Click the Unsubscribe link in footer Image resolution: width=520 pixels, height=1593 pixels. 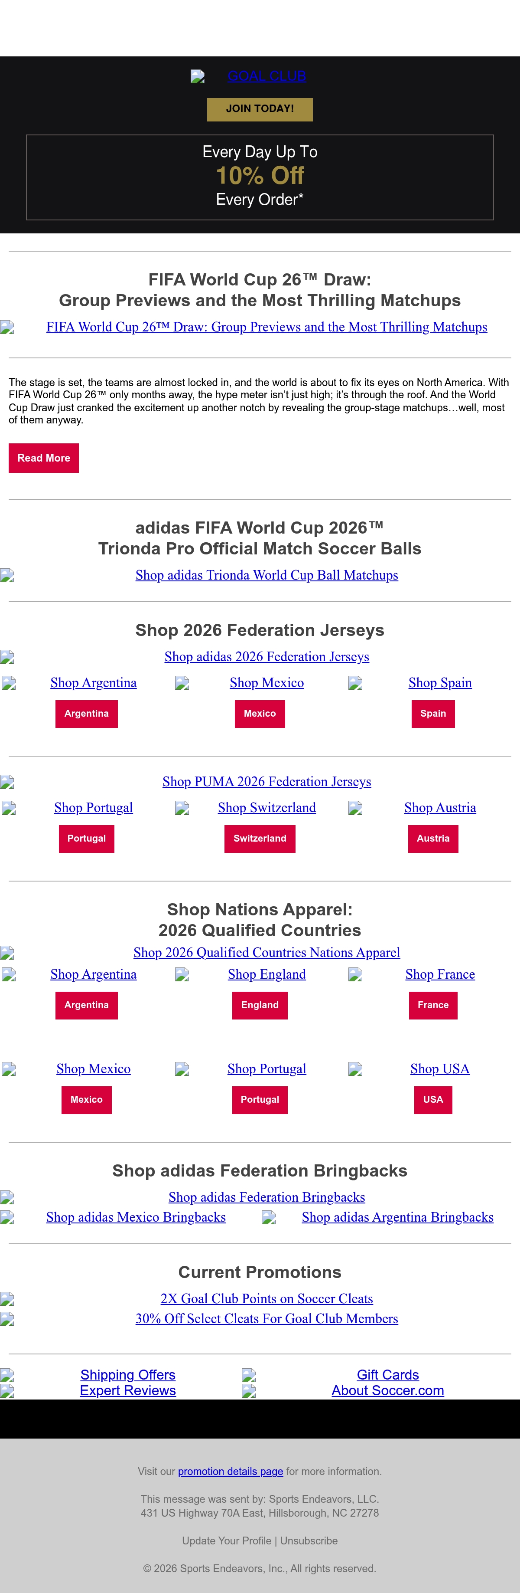pos(309,1541)
